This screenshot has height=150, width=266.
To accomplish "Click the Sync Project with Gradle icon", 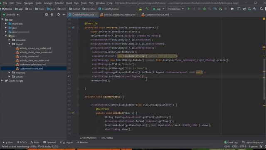I will (x=244, y=9).
